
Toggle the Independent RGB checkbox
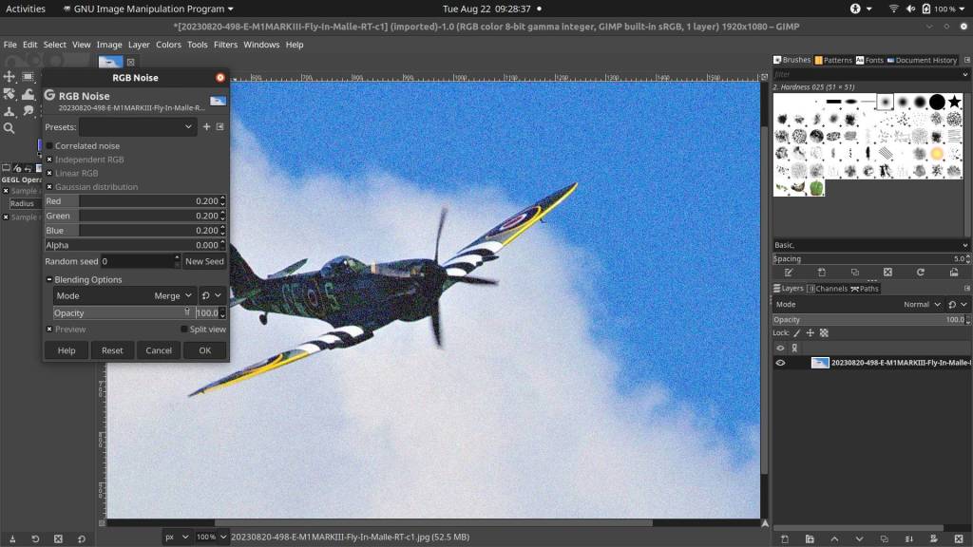click(49, 160)
